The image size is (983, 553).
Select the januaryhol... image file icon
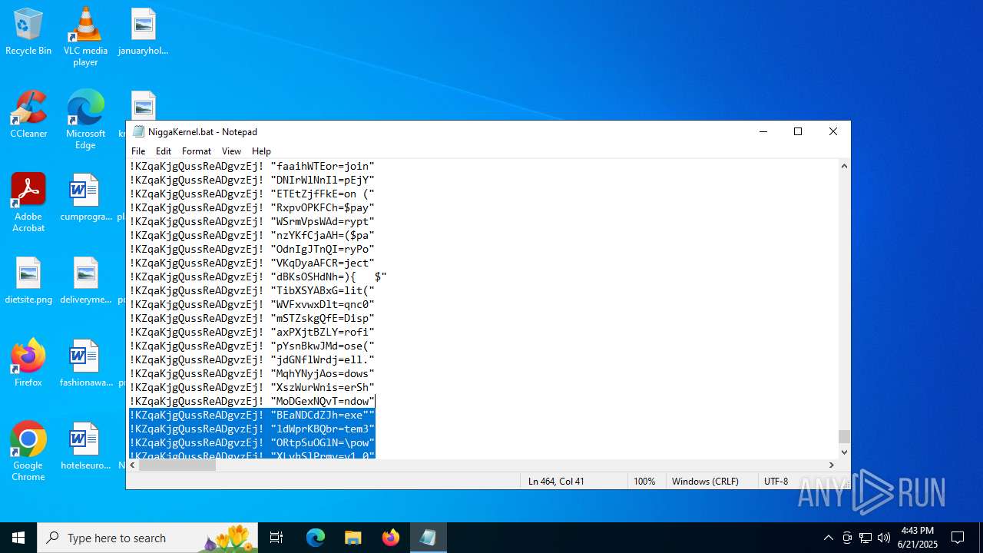(x=143, y=32)
